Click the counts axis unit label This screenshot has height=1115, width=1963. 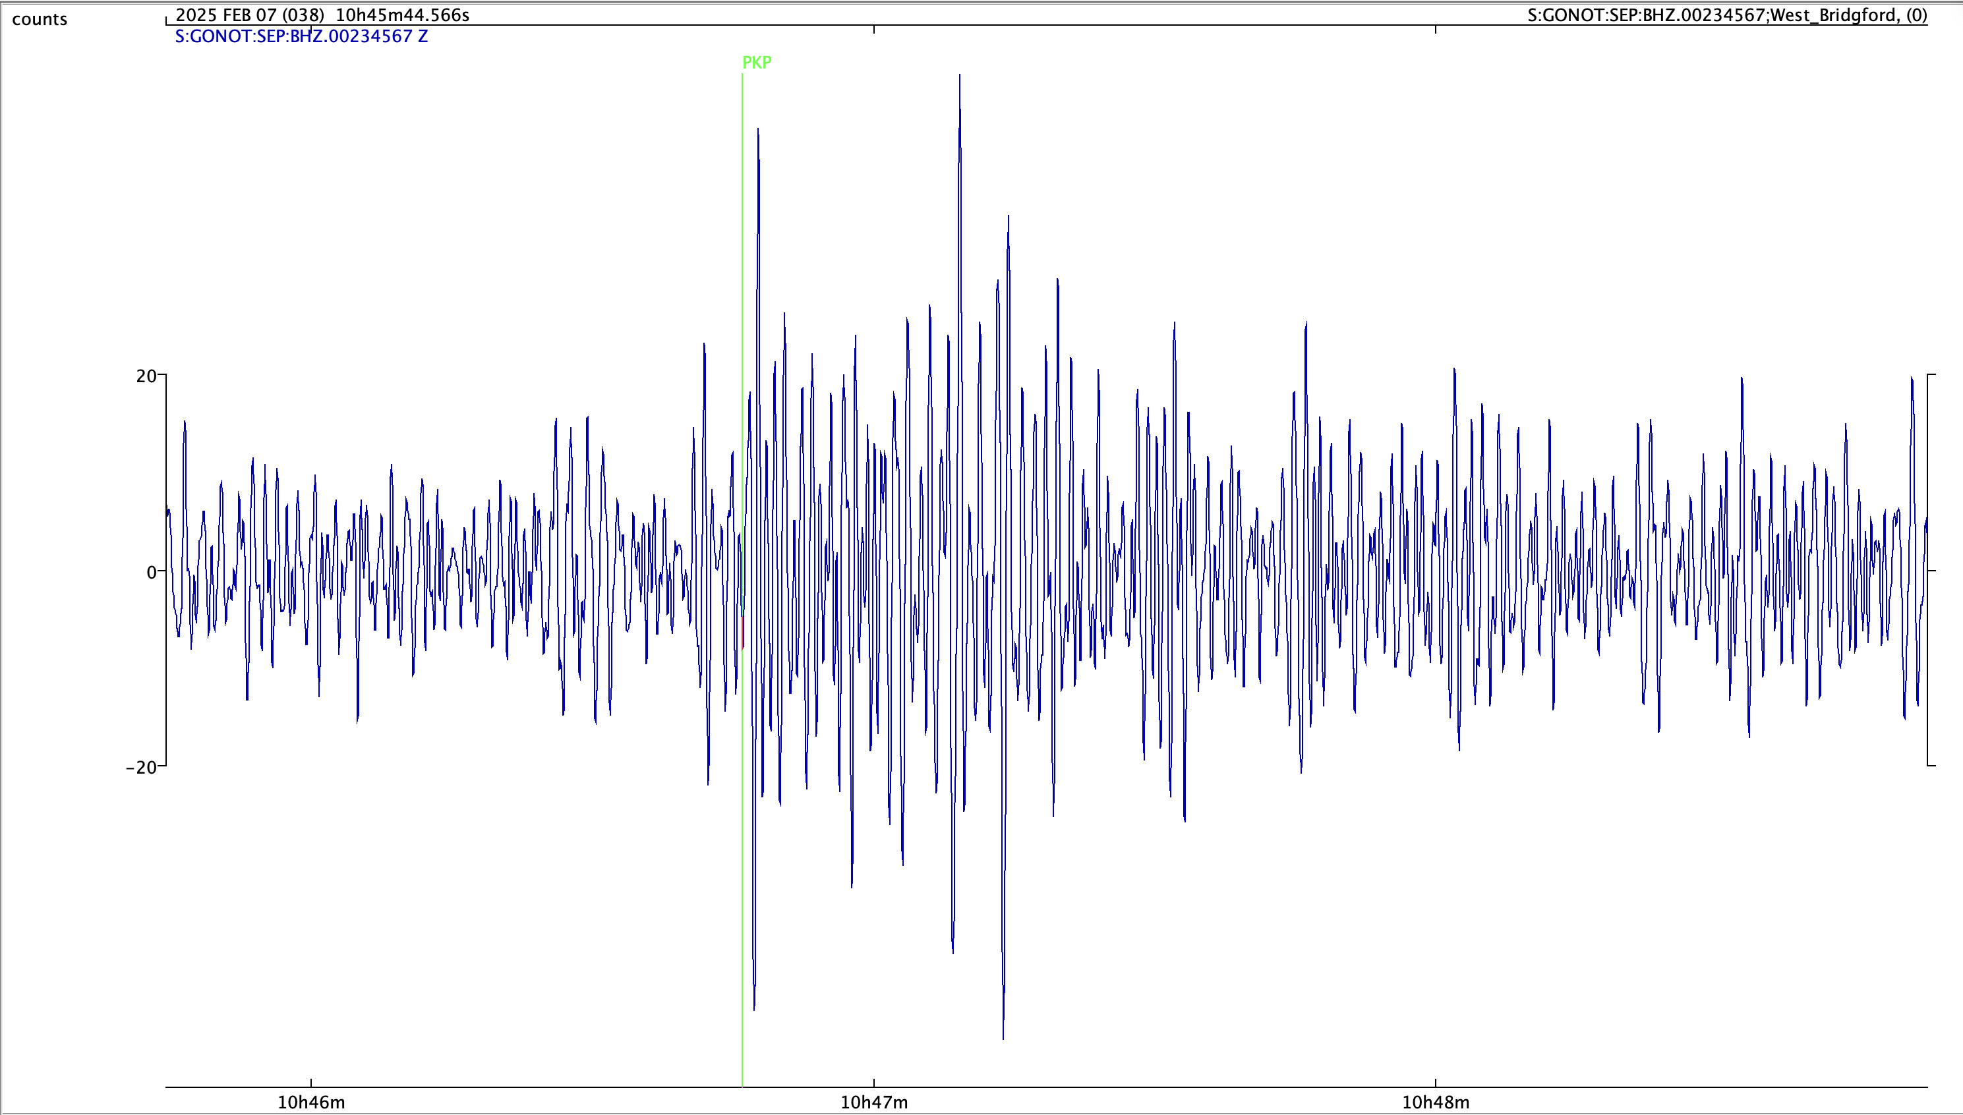coord(40,19)
